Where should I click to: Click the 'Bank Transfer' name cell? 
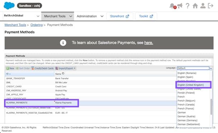pos(62,79)
